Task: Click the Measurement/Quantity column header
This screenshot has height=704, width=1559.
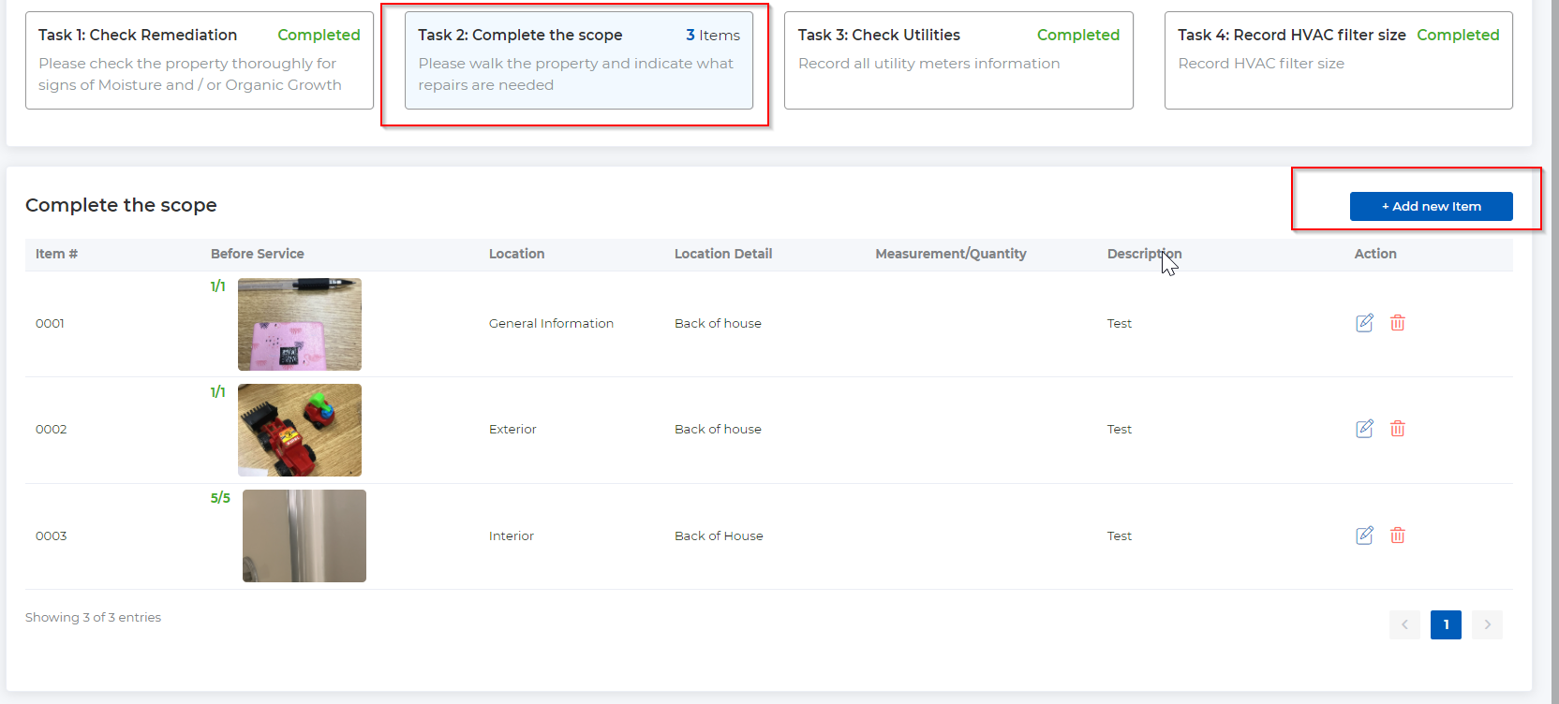Action: (951, 254)
